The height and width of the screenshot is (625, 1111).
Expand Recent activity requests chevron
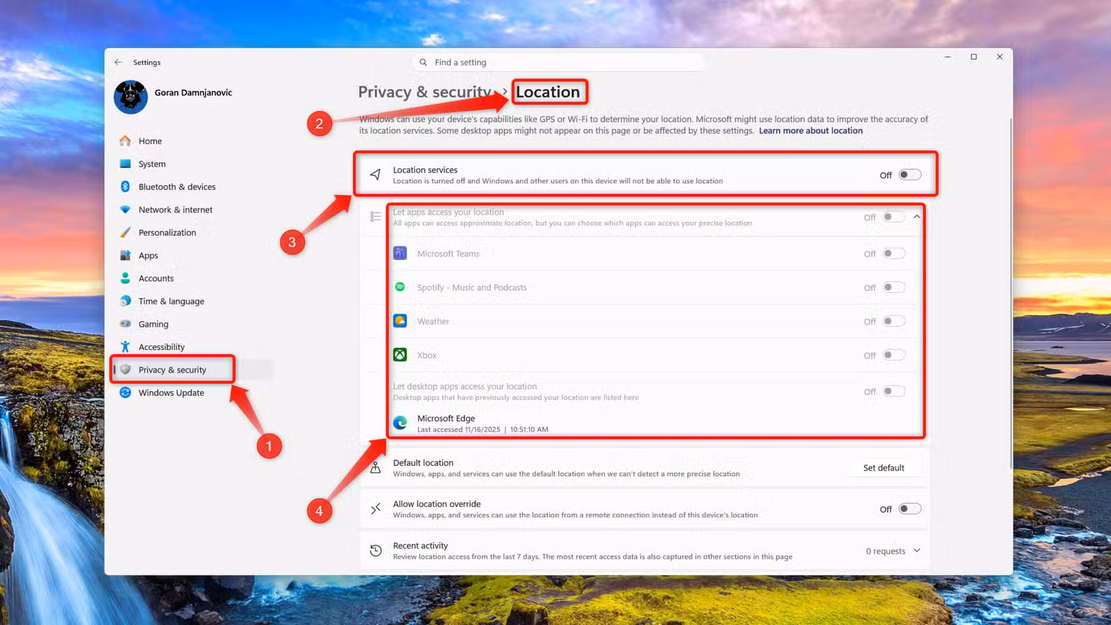[916, 550]
